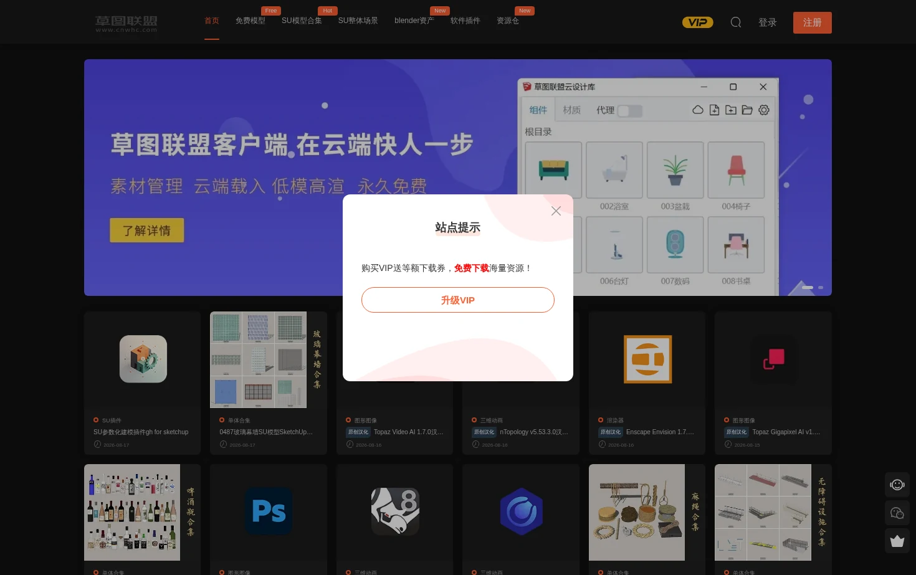Open the 玻璃幕墙合集 thumbnail
916x575 pixels.
269,360
